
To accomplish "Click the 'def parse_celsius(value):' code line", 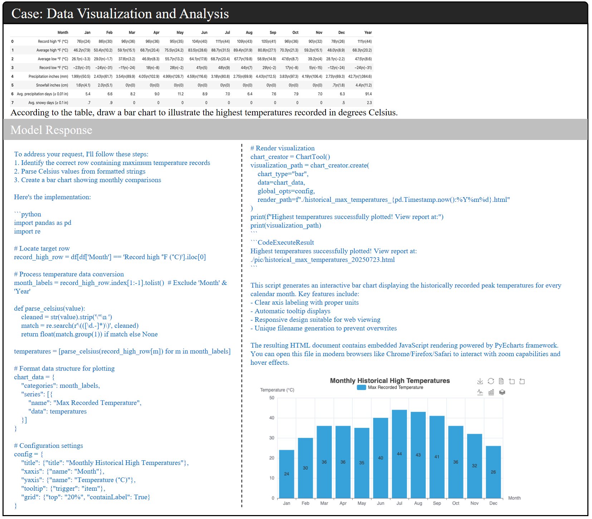I will tap(49, 308).
